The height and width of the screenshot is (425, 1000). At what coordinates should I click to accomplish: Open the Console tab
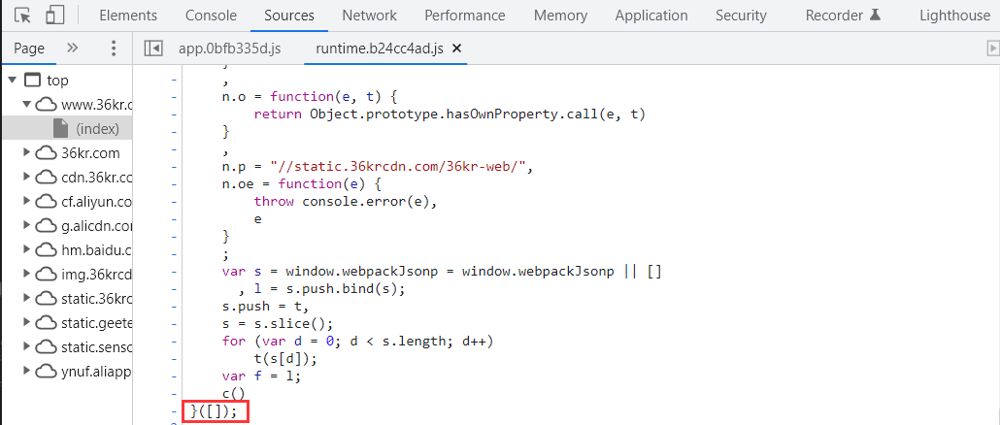click(211, 16)
